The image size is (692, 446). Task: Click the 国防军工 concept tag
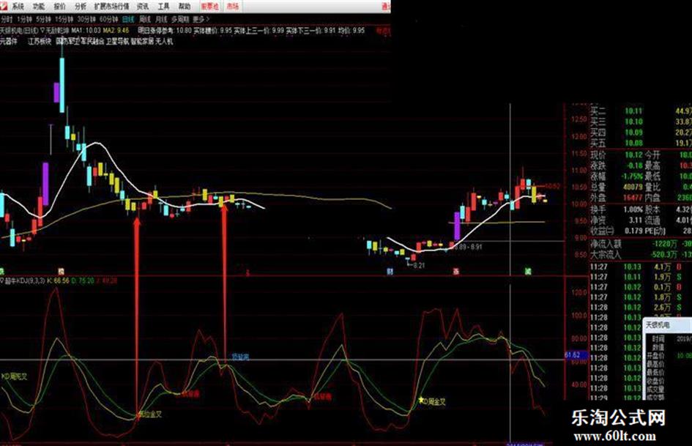(67, 42)
